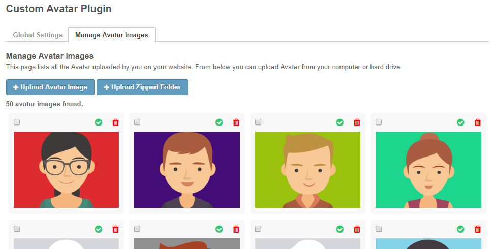This screenshot has height=249, width=495.
Task: Select the Manage Avatar Images tab
Action: point(112,35)
